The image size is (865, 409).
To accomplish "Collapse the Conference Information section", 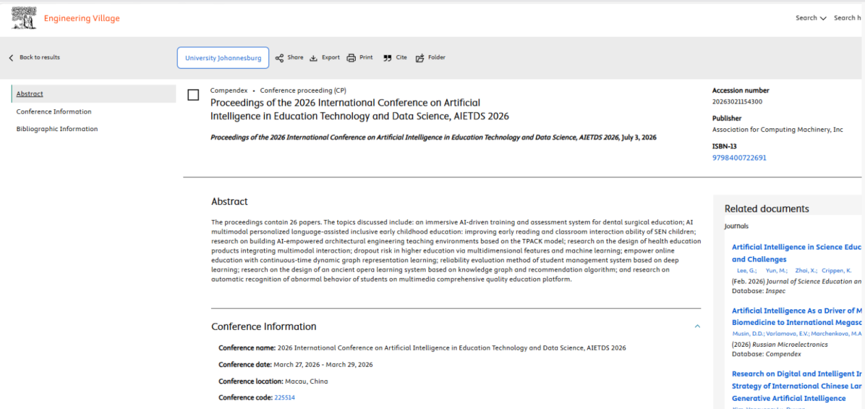I will 697,326.
